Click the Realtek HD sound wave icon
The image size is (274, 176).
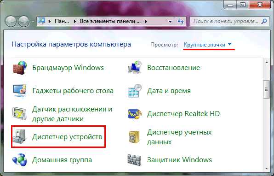pyautogui.click(x=135, y=114)
